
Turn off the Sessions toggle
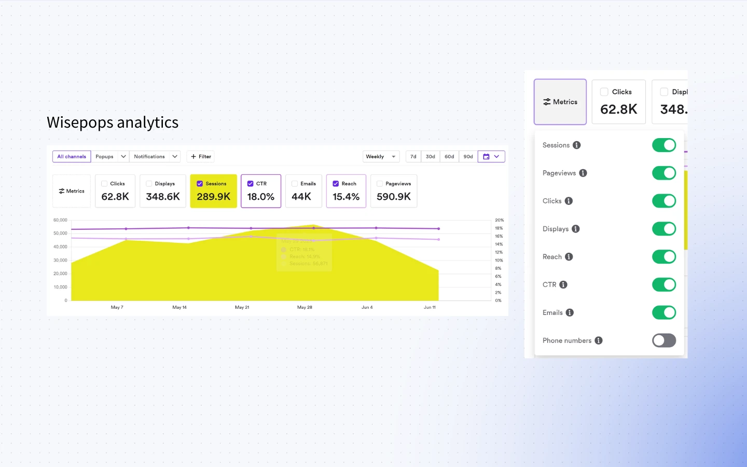[664, 145]
